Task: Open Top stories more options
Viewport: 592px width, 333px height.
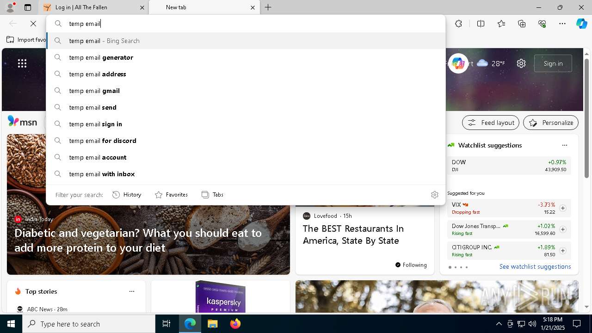Action: pyautogui.click(x=132, y=291)
